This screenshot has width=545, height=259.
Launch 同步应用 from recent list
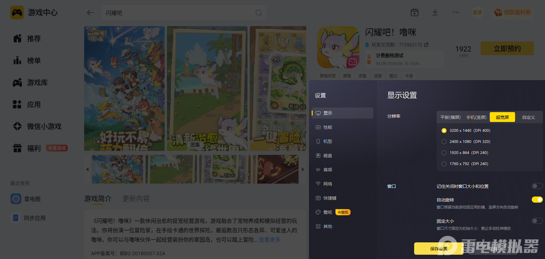tap(28, 218)
